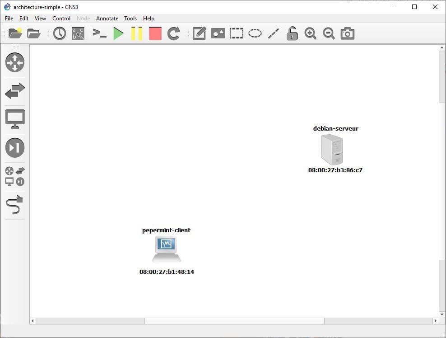This screenshot has height=338, width=446.
Task: Open the Browse End Devices panel
Action: tap(15, 119)
